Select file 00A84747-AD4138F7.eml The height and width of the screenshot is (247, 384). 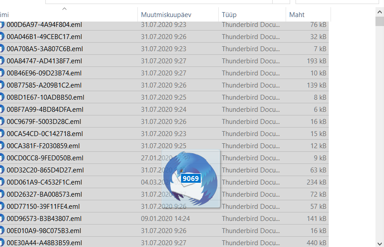pyautogui.click(x=44, y=61)
